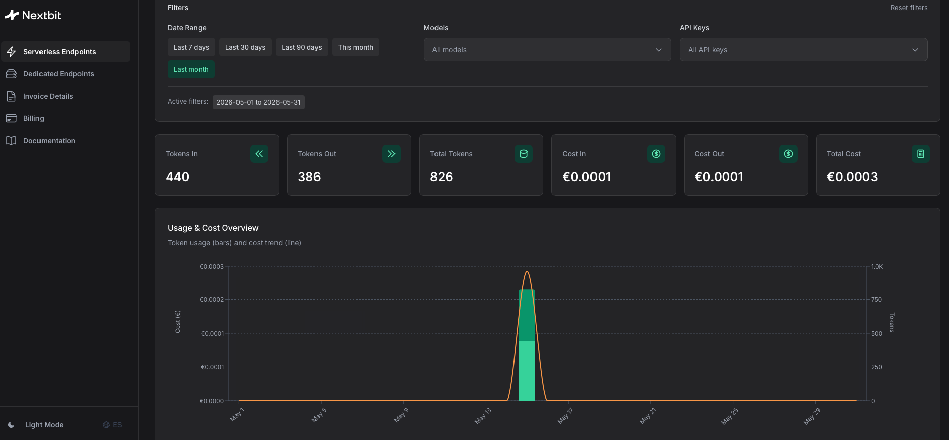Image resolution: width=949 pixels, height=440 pixels.
Task: Click the Nextbit logo
Action: (x=33, y=15)
